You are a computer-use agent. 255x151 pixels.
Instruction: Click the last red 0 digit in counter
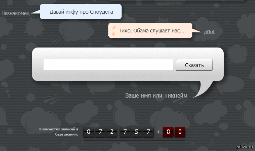click(x=180, y=131)
